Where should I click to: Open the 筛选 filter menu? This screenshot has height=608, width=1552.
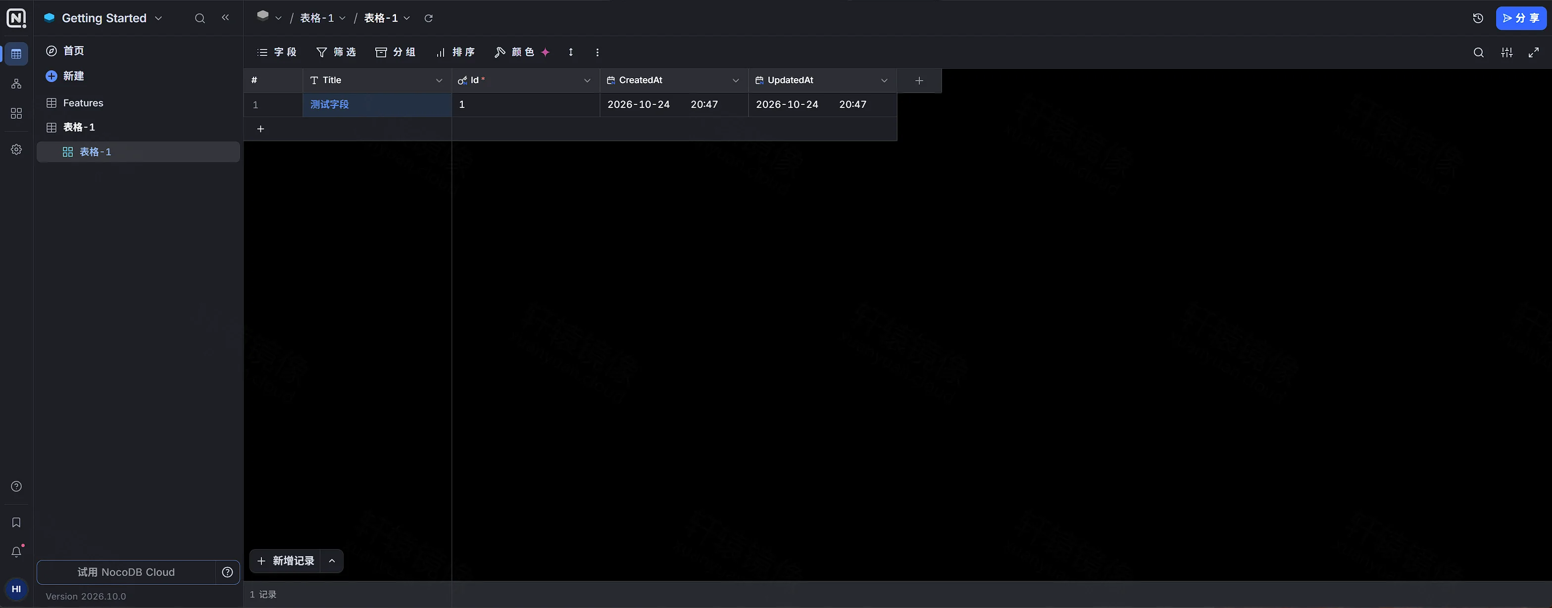tap(336, 52)
